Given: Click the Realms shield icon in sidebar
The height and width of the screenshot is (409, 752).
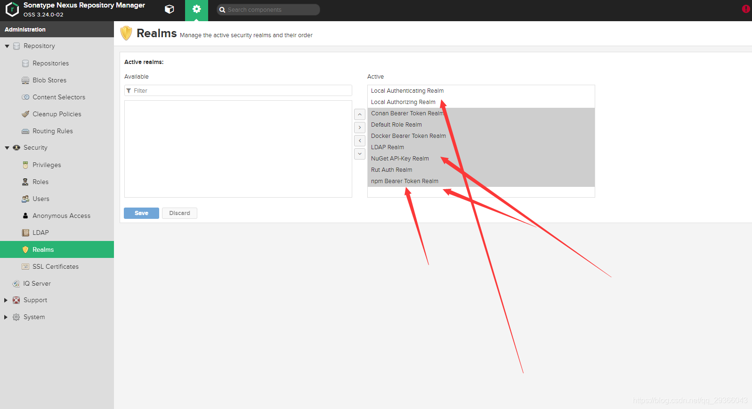Looking at the screenshot, I should click(x=25, y=250).
